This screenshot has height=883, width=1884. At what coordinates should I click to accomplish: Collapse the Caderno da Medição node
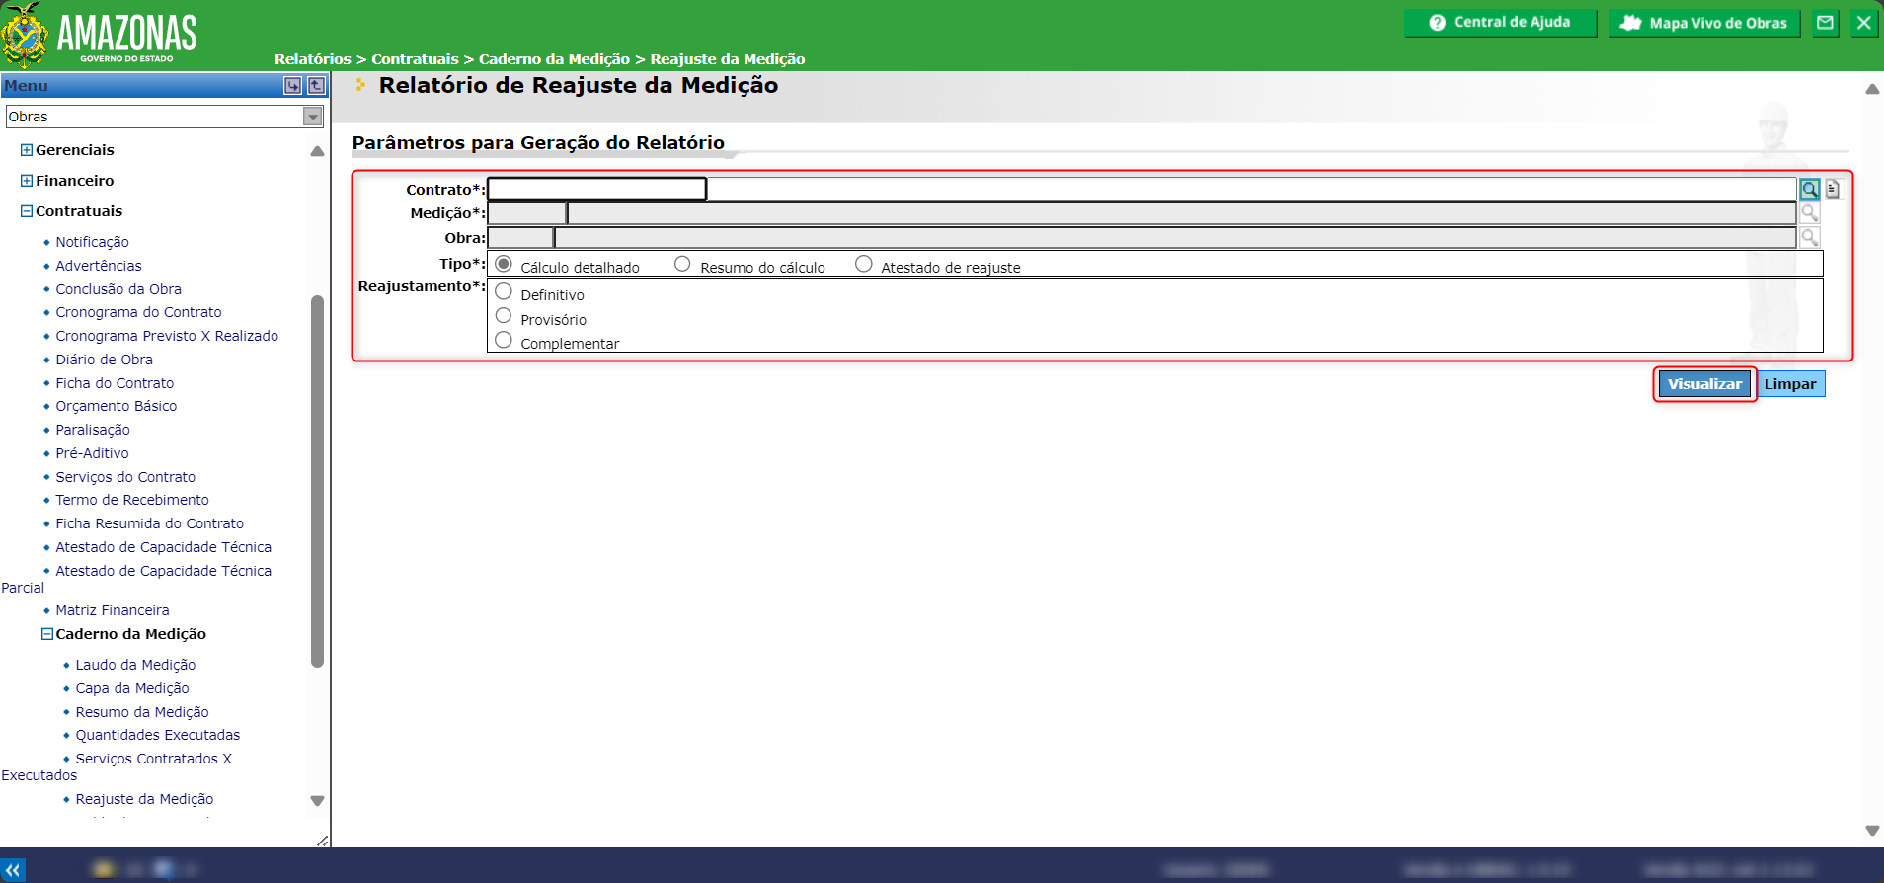click(x=46, y=634)
